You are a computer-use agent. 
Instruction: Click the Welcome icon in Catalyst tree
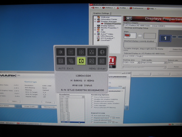pos(99,17)
